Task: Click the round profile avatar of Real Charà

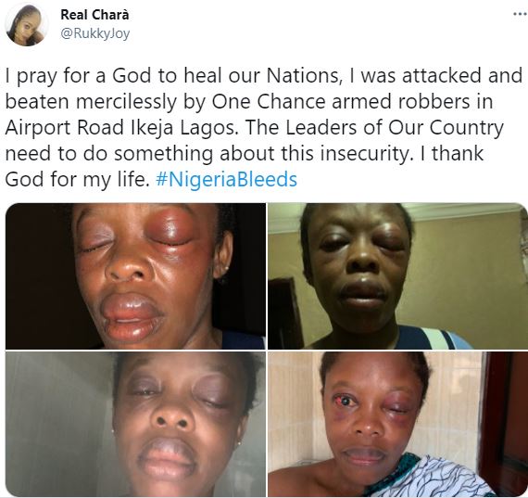Action: (26, 25)
